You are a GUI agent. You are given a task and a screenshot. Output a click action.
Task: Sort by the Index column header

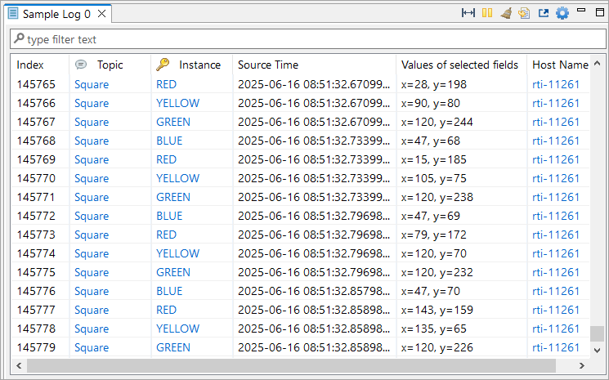(x=40, y=65)
